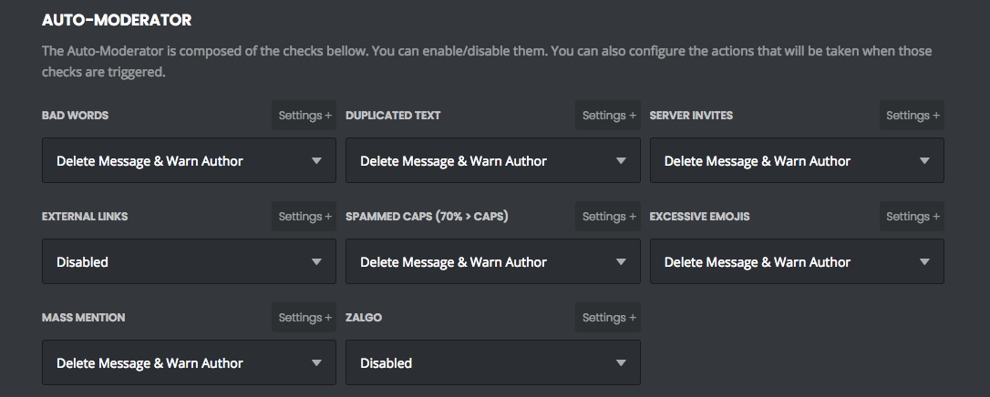This screenshot has width=990, height=397.
Task: Open the Spammed Caps action dropdown
Action: tap(493, 261)
